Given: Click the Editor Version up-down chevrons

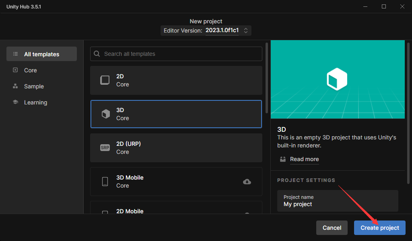Looking at the screenshot, I should tap(246, 30).
